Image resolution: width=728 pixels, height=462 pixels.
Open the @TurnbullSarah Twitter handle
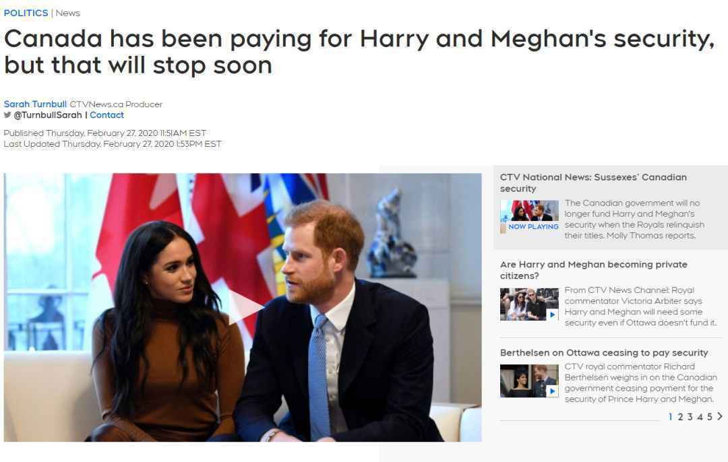coord(48,115)
